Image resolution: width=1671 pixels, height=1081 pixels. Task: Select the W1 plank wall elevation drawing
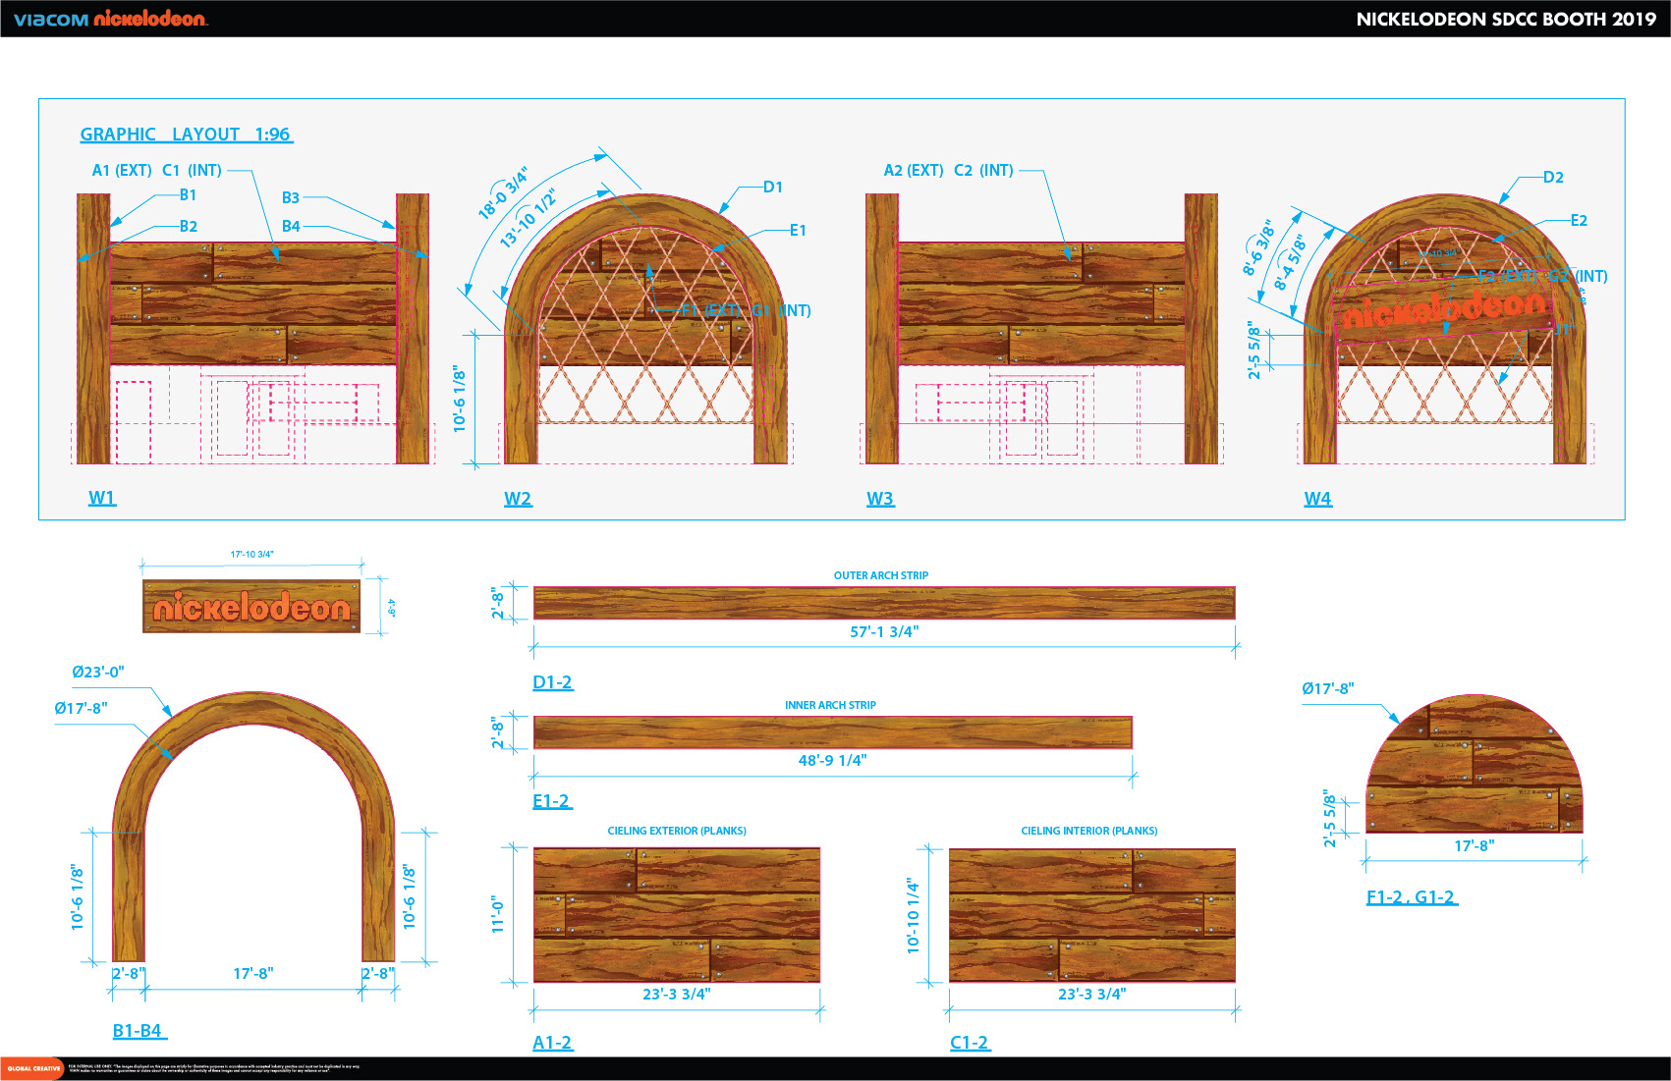(253, 329)
